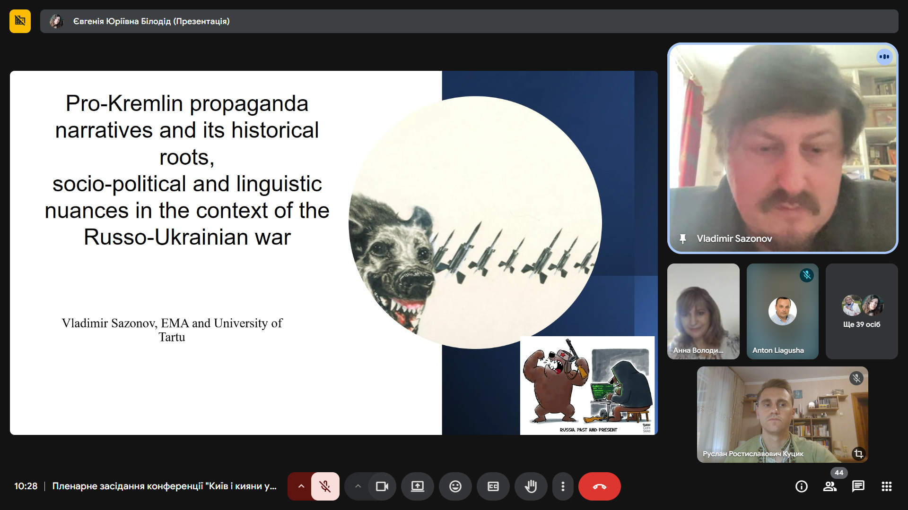The height and width of the screenshot is (510, 908).
Task: Expand audio settings arrow beside microphone
Action: point(301,486)
